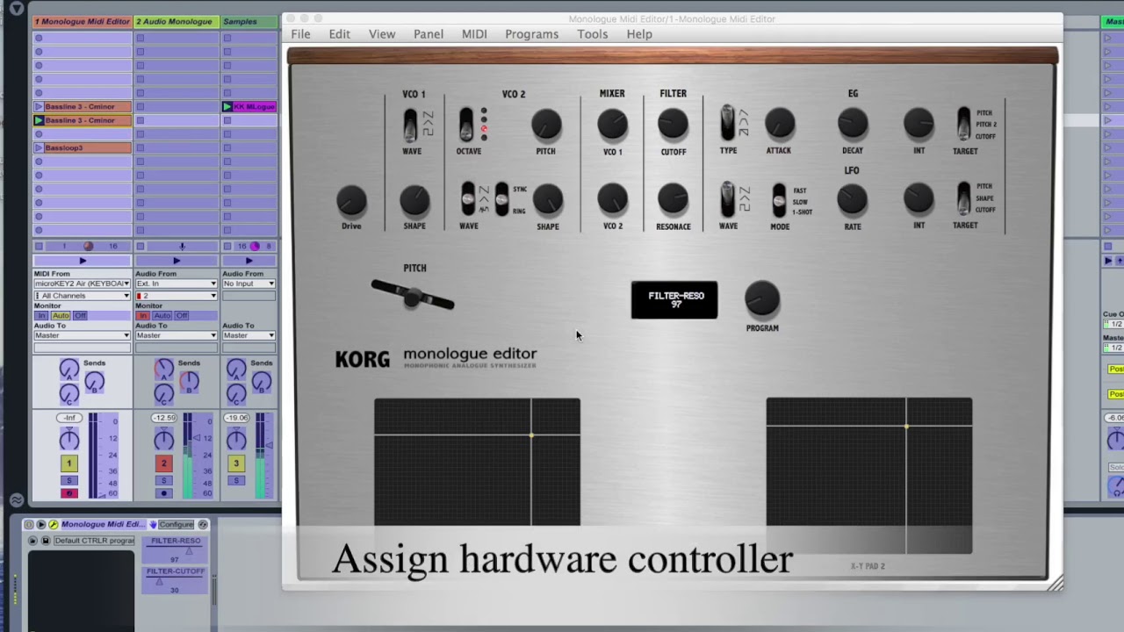Set track 2 Monitor to Auto
1124x632 pixels.
click(x=162, y=316)
